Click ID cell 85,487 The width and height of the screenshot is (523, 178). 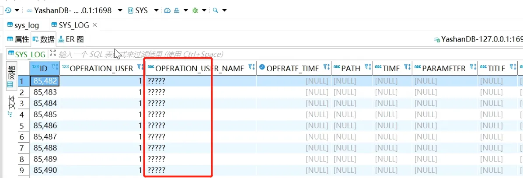[45, 136]
